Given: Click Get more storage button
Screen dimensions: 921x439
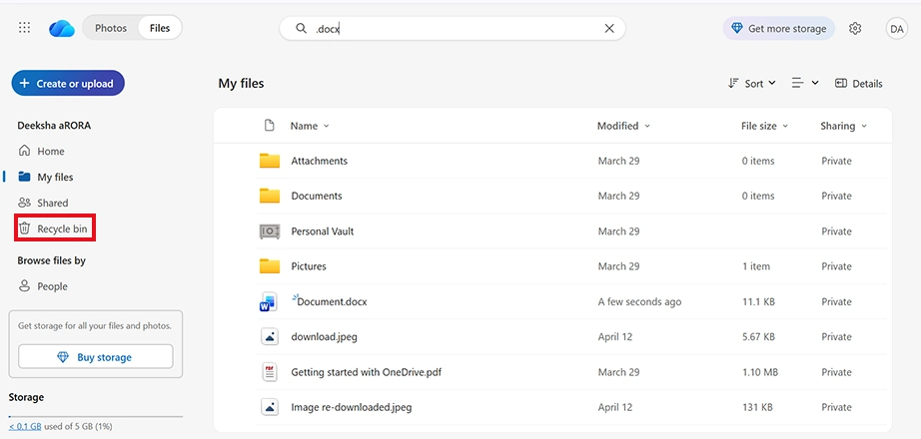Looking at the screenshot, I should 778,28.
